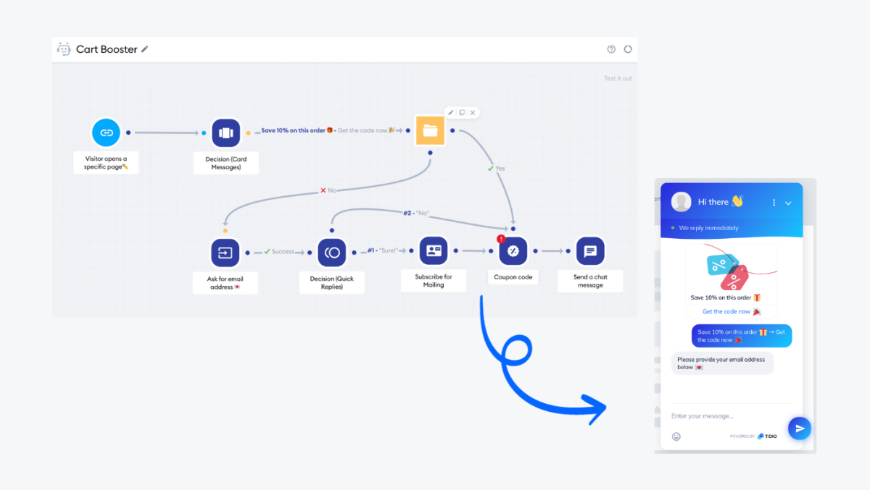Click 'Get the code now' in chat card
Image resolution: width=870 pixels, height=490 pixels.
(x=726, y=311)
